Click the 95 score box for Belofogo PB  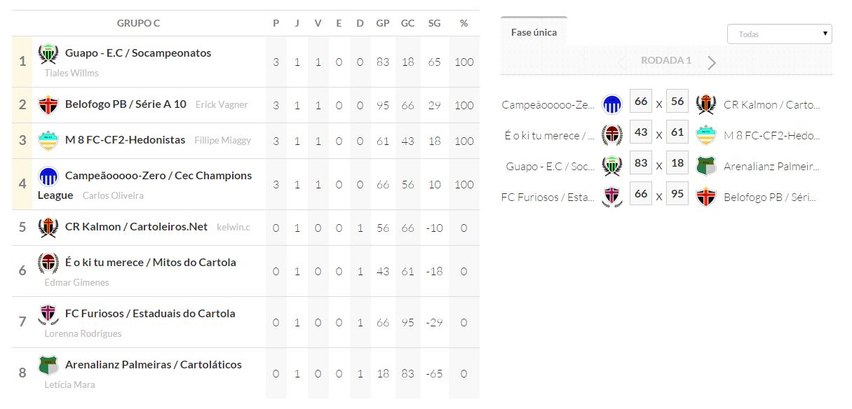click(x=677, y=194)
